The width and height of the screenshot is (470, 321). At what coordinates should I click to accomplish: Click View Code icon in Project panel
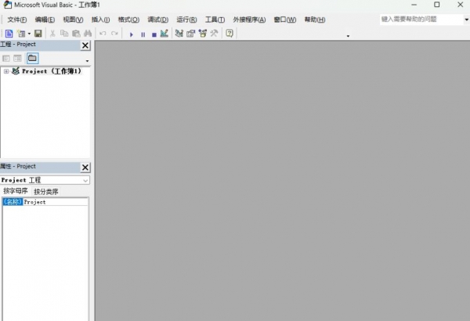click(x=6, y=59)
